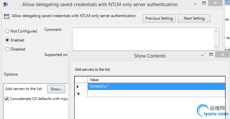Click the empty new value cell
The height and width of the screenshot is (119, 230).
[156, 94]
